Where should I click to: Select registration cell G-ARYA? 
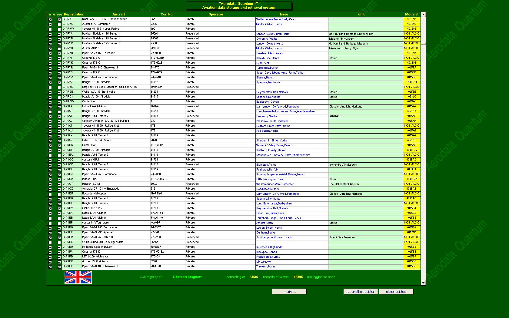72,34
